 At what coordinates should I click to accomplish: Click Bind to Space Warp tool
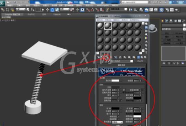tap(12, 10)
